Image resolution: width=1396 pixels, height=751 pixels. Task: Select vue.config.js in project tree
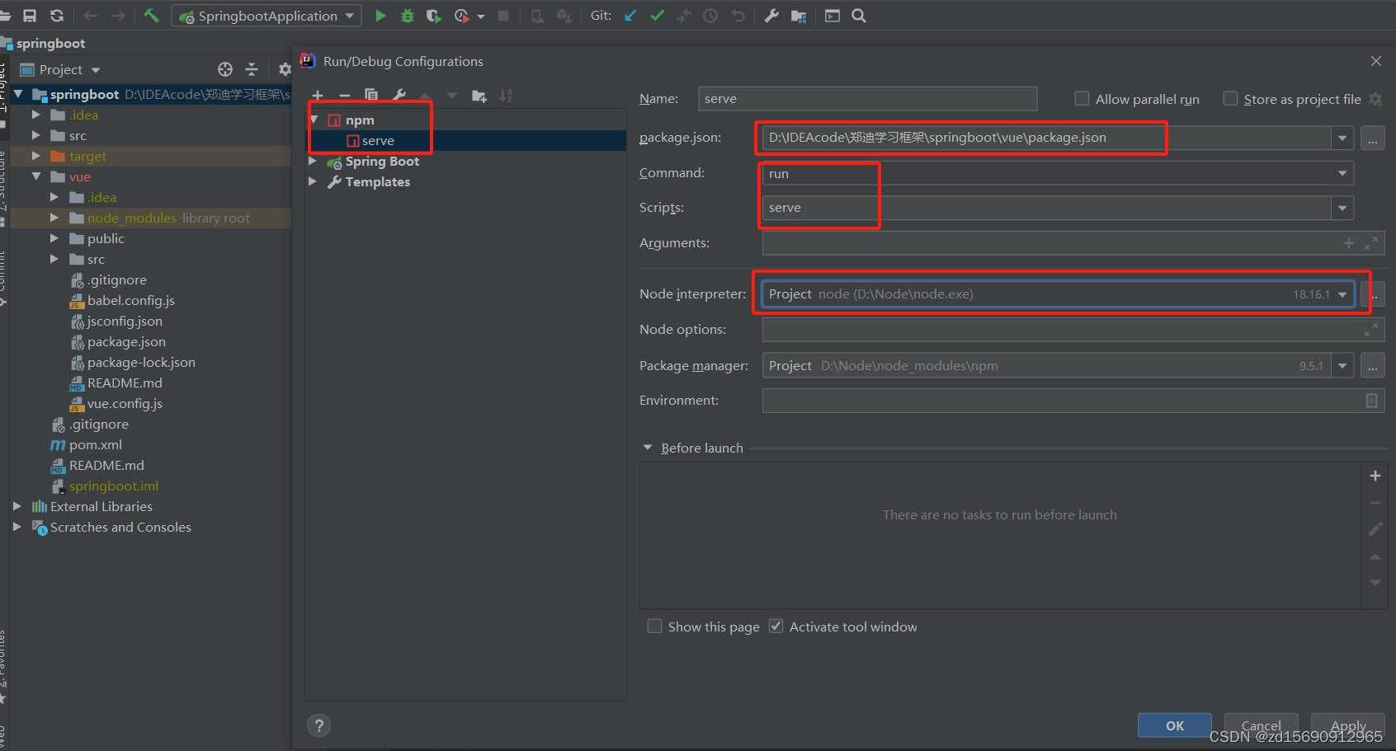pos(125,403)
